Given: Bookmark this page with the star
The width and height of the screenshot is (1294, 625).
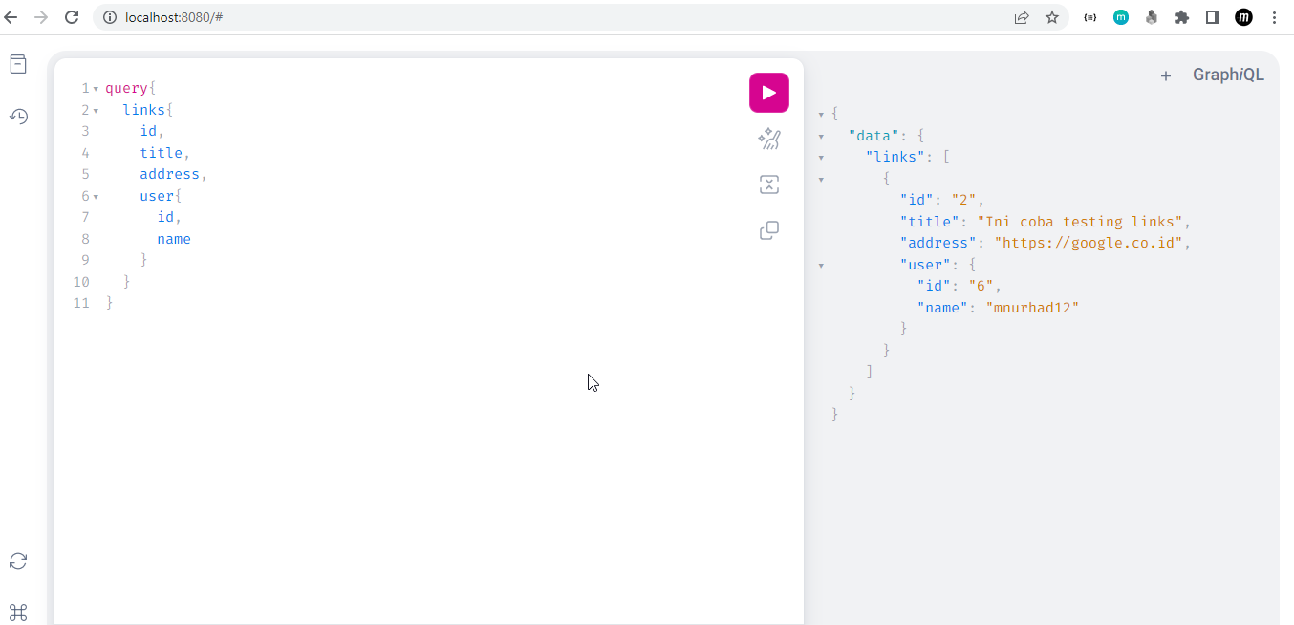Looking at the screenshot, I should [x=1052, y=16].
